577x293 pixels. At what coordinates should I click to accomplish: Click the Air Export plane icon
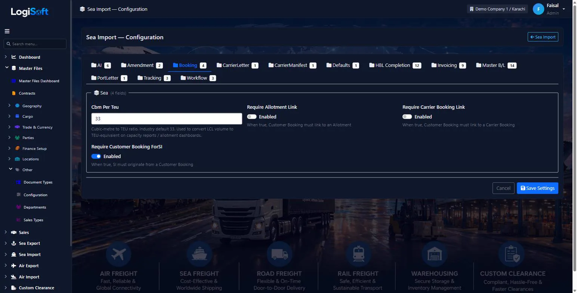14,266
